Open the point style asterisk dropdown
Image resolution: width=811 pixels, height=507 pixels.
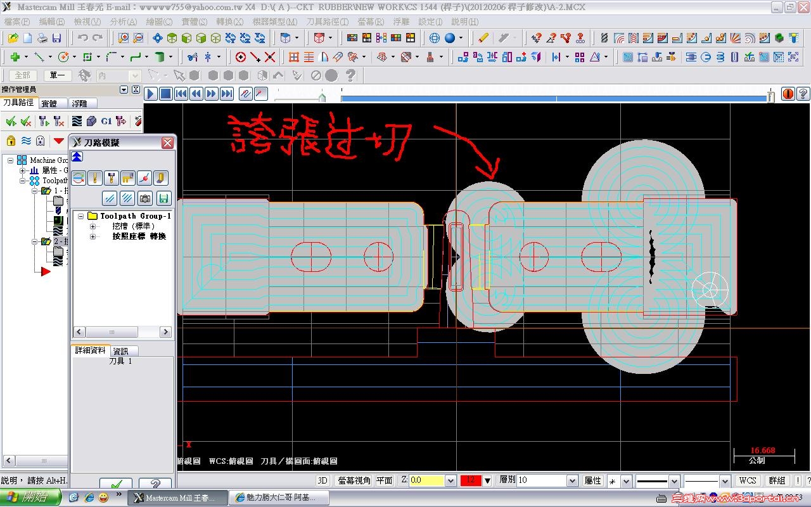[626, 481]
